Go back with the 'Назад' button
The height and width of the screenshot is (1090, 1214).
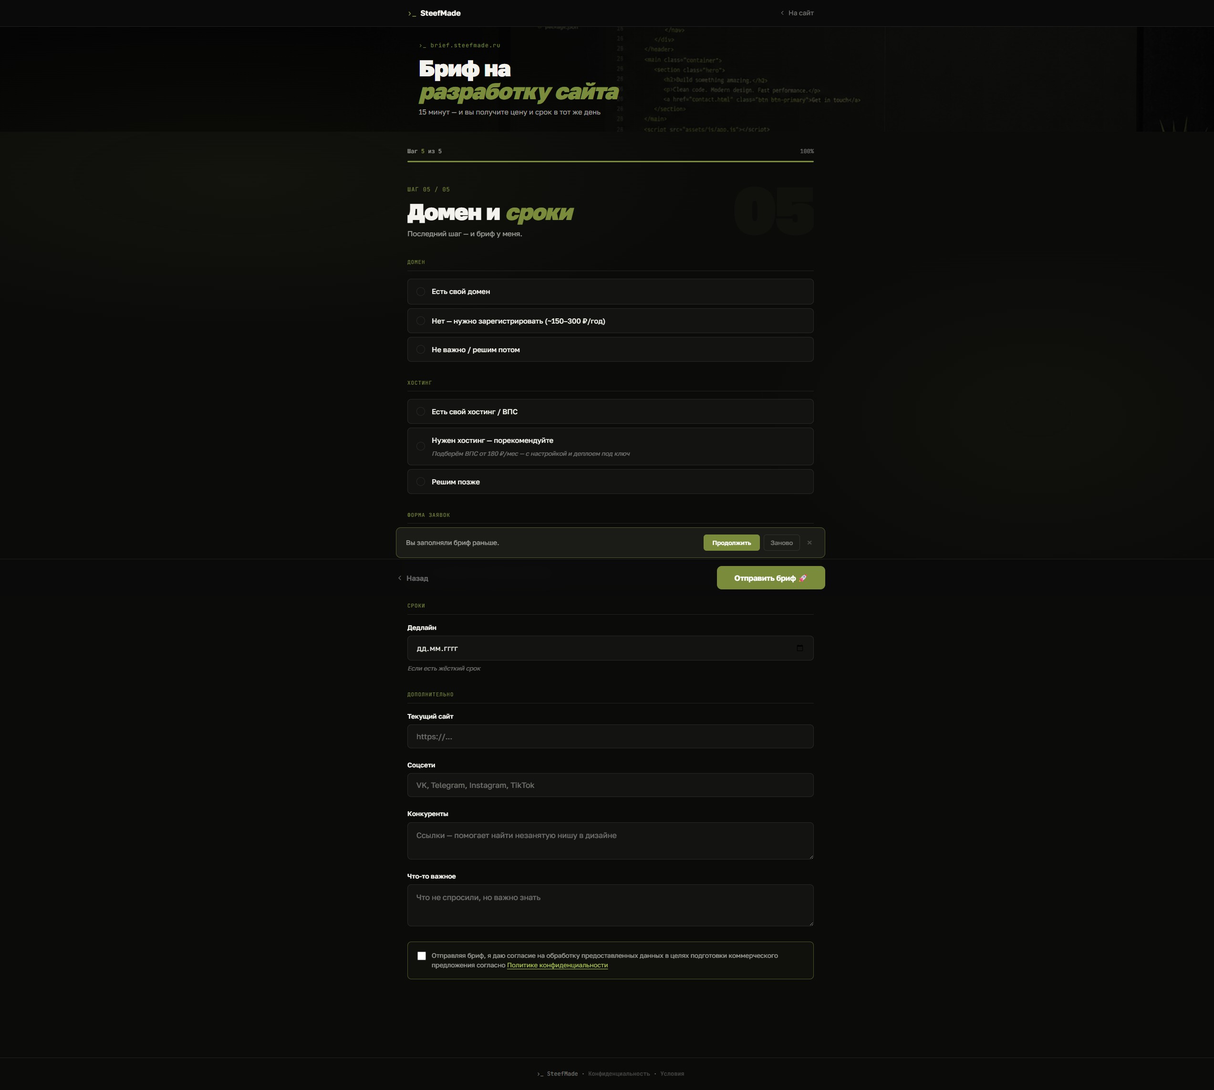coord(413,578)
